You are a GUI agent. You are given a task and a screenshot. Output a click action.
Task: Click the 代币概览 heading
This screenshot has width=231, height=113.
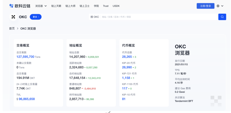(129, 46)
